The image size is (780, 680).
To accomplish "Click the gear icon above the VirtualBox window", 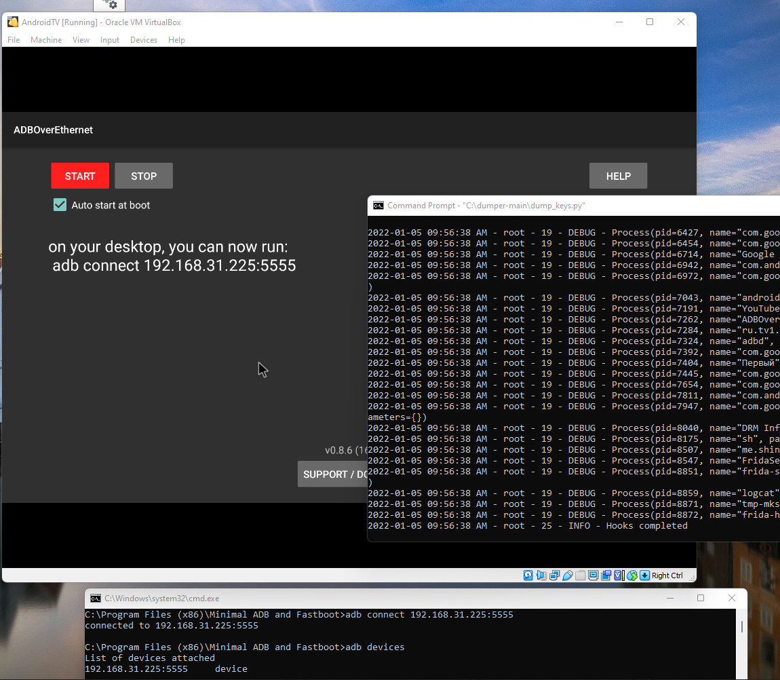I will tap(113, 5).
